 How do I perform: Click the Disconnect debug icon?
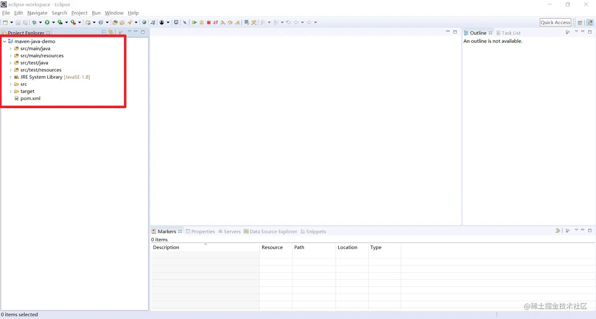pyautogui.click(x=216, y=22)
